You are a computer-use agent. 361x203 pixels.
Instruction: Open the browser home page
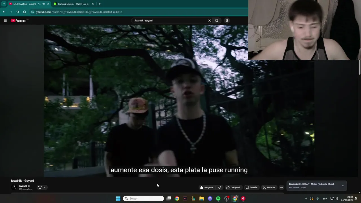(x=24, y=12)
